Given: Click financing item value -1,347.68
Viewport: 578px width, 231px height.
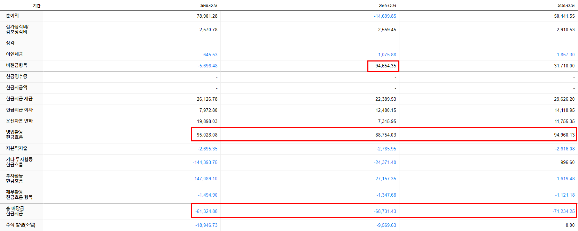Looking at the screenshot, I should (x=386, y=195).
